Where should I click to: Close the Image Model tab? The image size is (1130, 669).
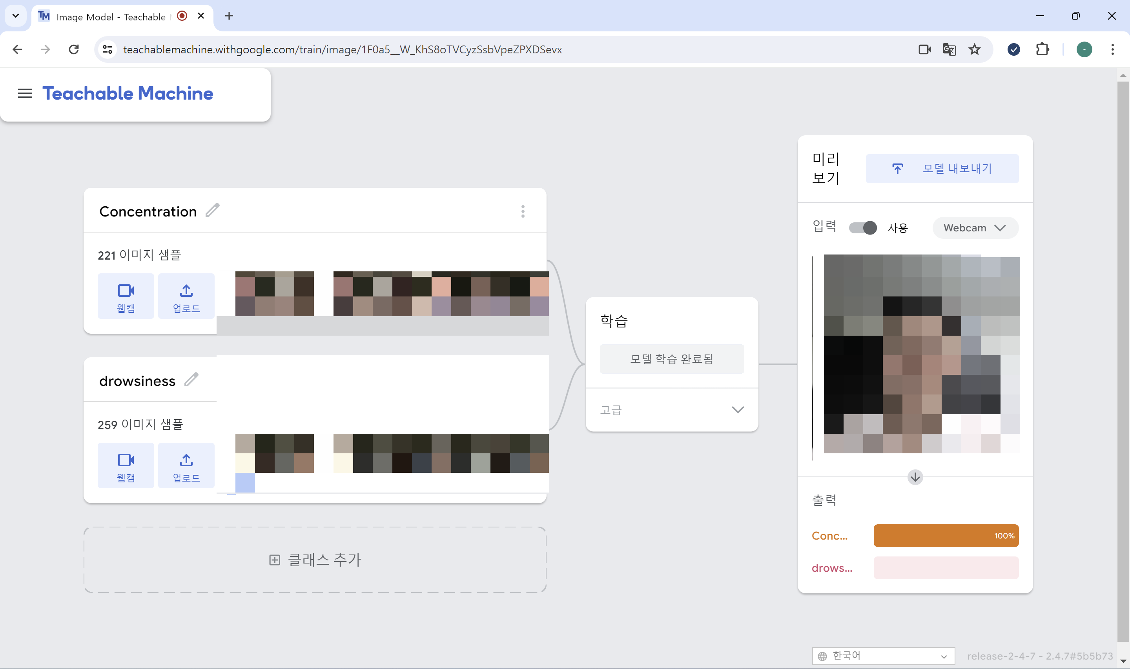[x=201, y=16]
